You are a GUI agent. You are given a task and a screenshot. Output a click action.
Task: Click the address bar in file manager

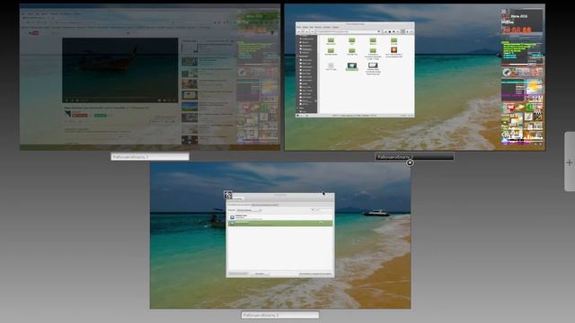349,32
